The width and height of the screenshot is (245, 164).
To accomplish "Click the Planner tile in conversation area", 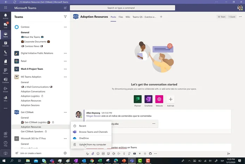I will [x=138, y=99].
